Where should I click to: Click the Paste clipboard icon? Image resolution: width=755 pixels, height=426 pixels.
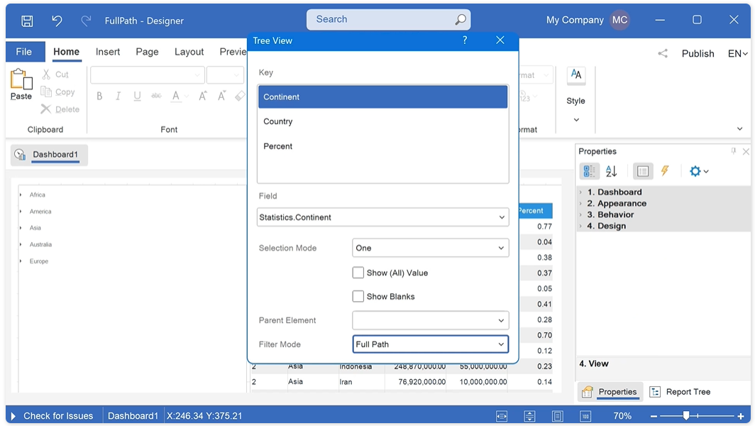pyautogui.click(x=21, y=79)
